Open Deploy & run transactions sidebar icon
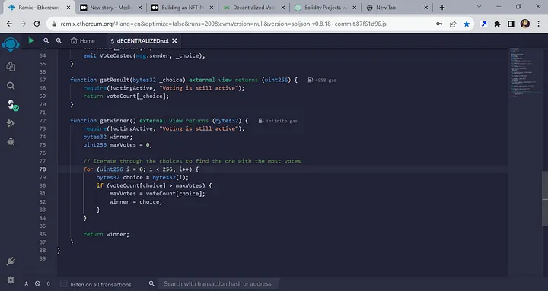 point(11,123)
